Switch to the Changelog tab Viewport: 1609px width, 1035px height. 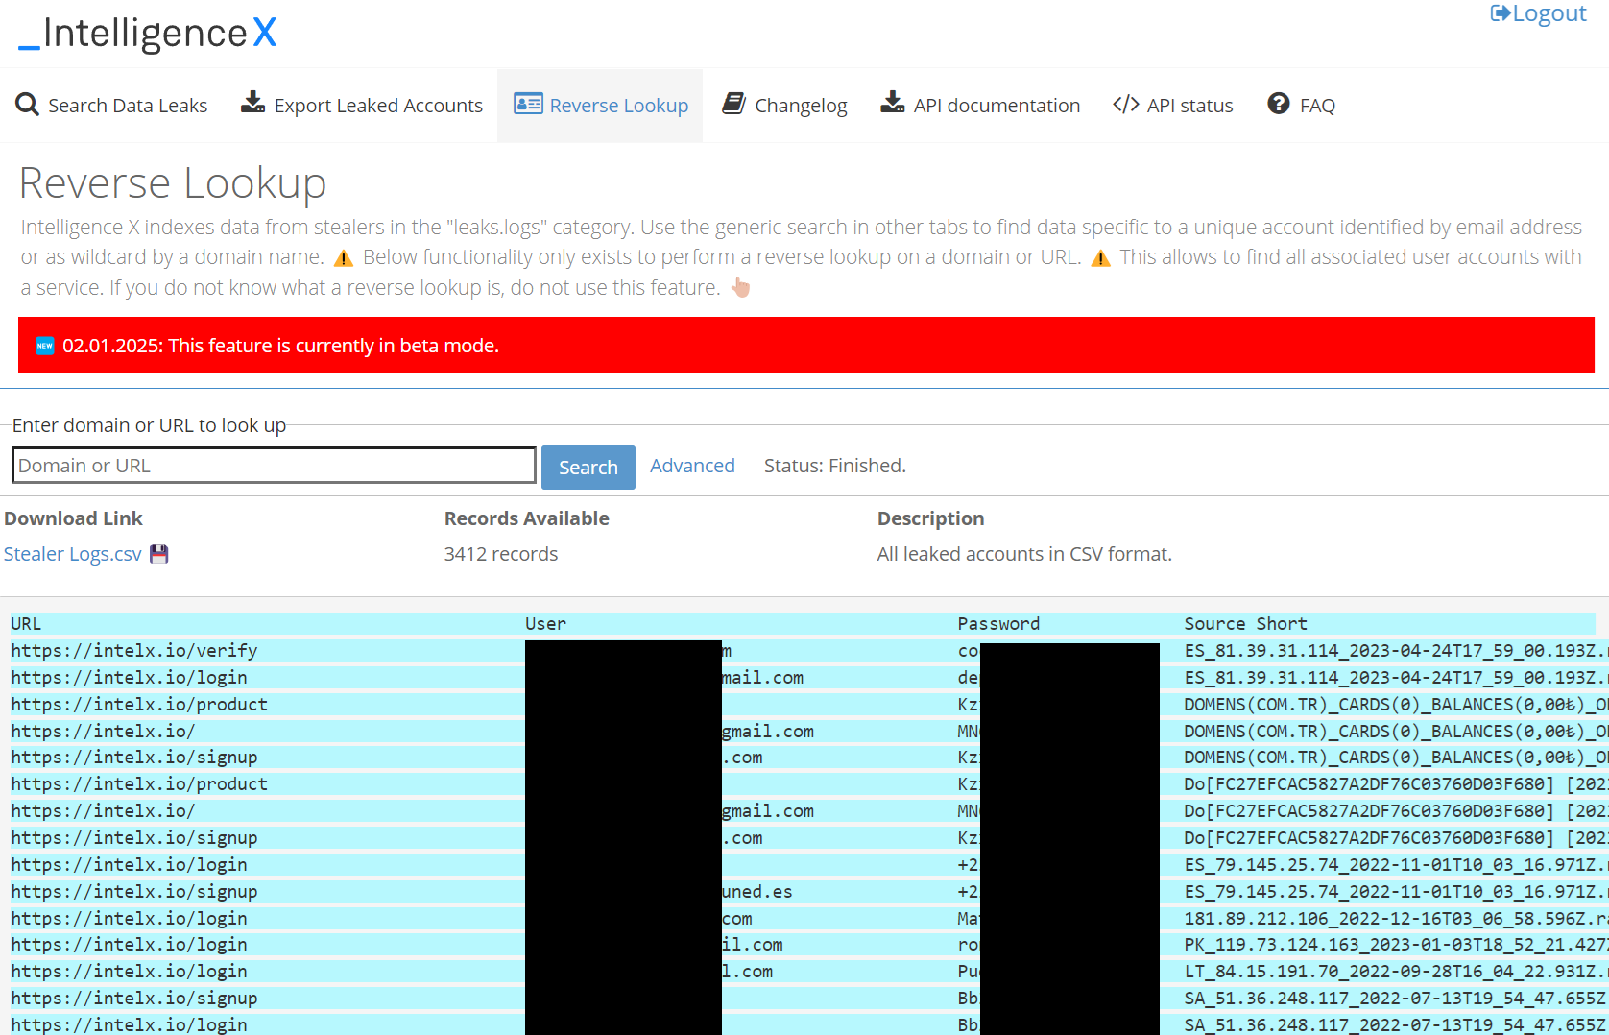coord(800,106)
